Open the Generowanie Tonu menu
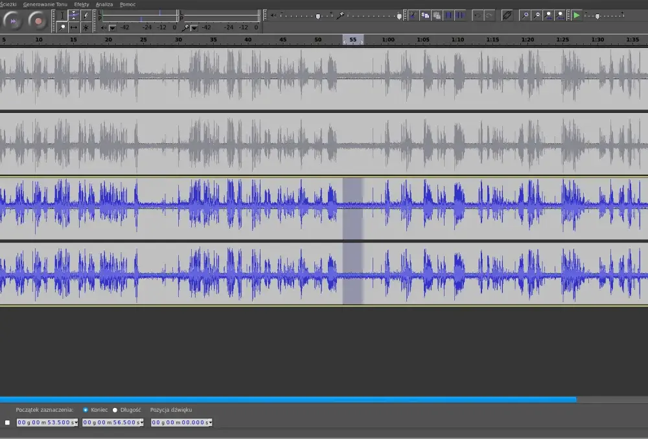This screenshot has width=648, height=439. (45, 4)
